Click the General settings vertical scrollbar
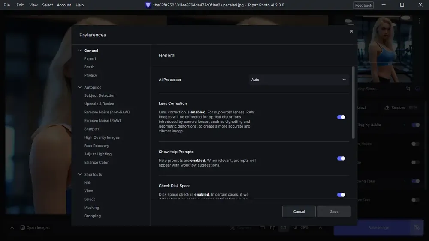 pyautogui.click(x=353, y=102)
